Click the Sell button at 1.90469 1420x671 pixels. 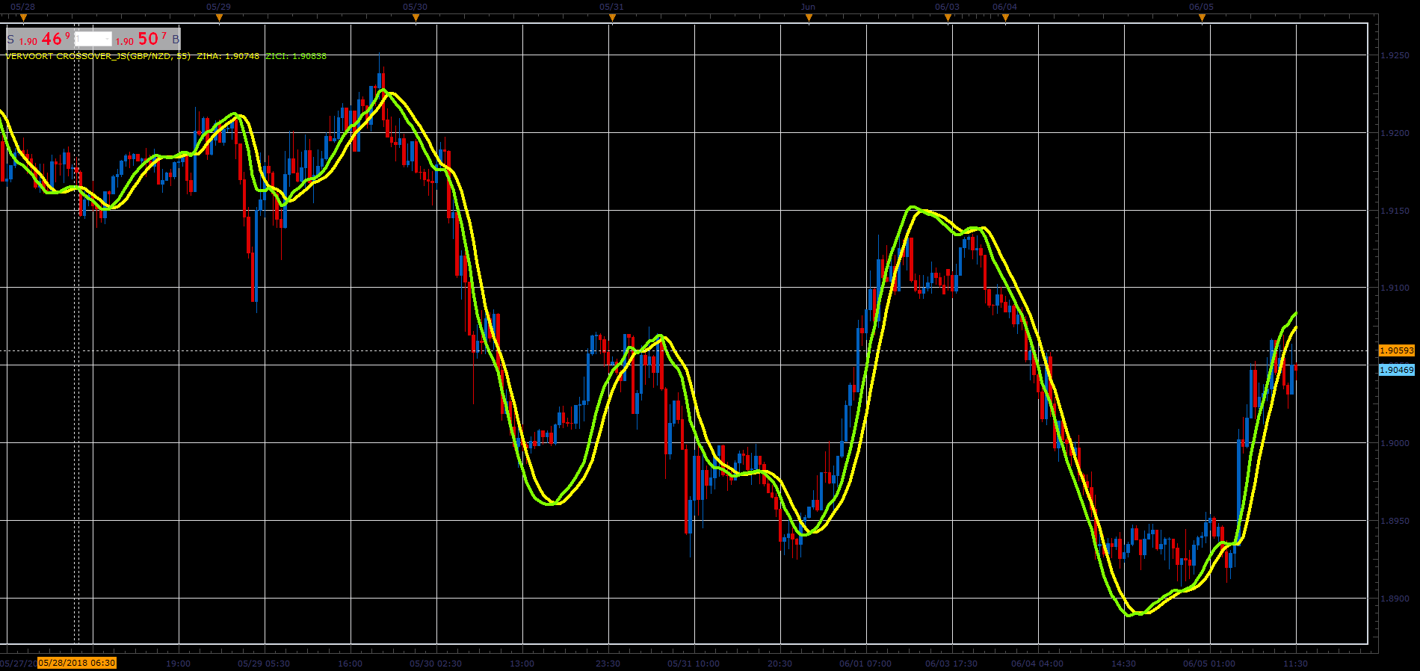[x=39, y=39]
